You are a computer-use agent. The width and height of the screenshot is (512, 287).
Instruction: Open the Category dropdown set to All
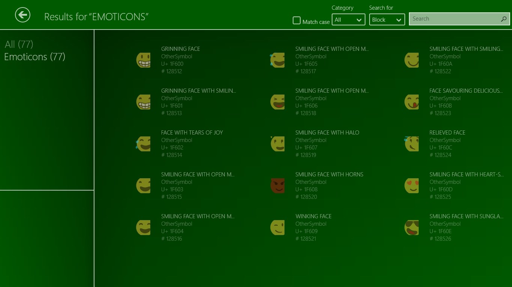click(x=348, y=20)
